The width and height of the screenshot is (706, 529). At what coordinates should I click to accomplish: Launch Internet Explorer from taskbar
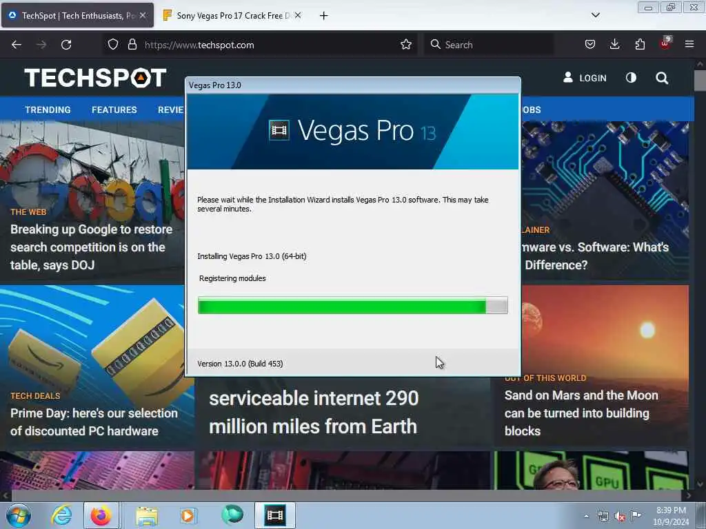(61, 515)
